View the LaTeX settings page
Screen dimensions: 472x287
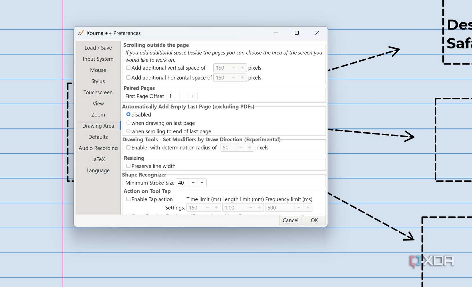[x=98, y=159]
